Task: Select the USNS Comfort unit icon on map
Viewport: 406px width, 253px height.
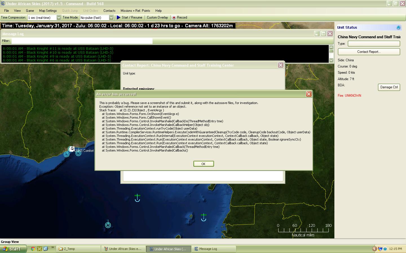Action: point(72,149)
